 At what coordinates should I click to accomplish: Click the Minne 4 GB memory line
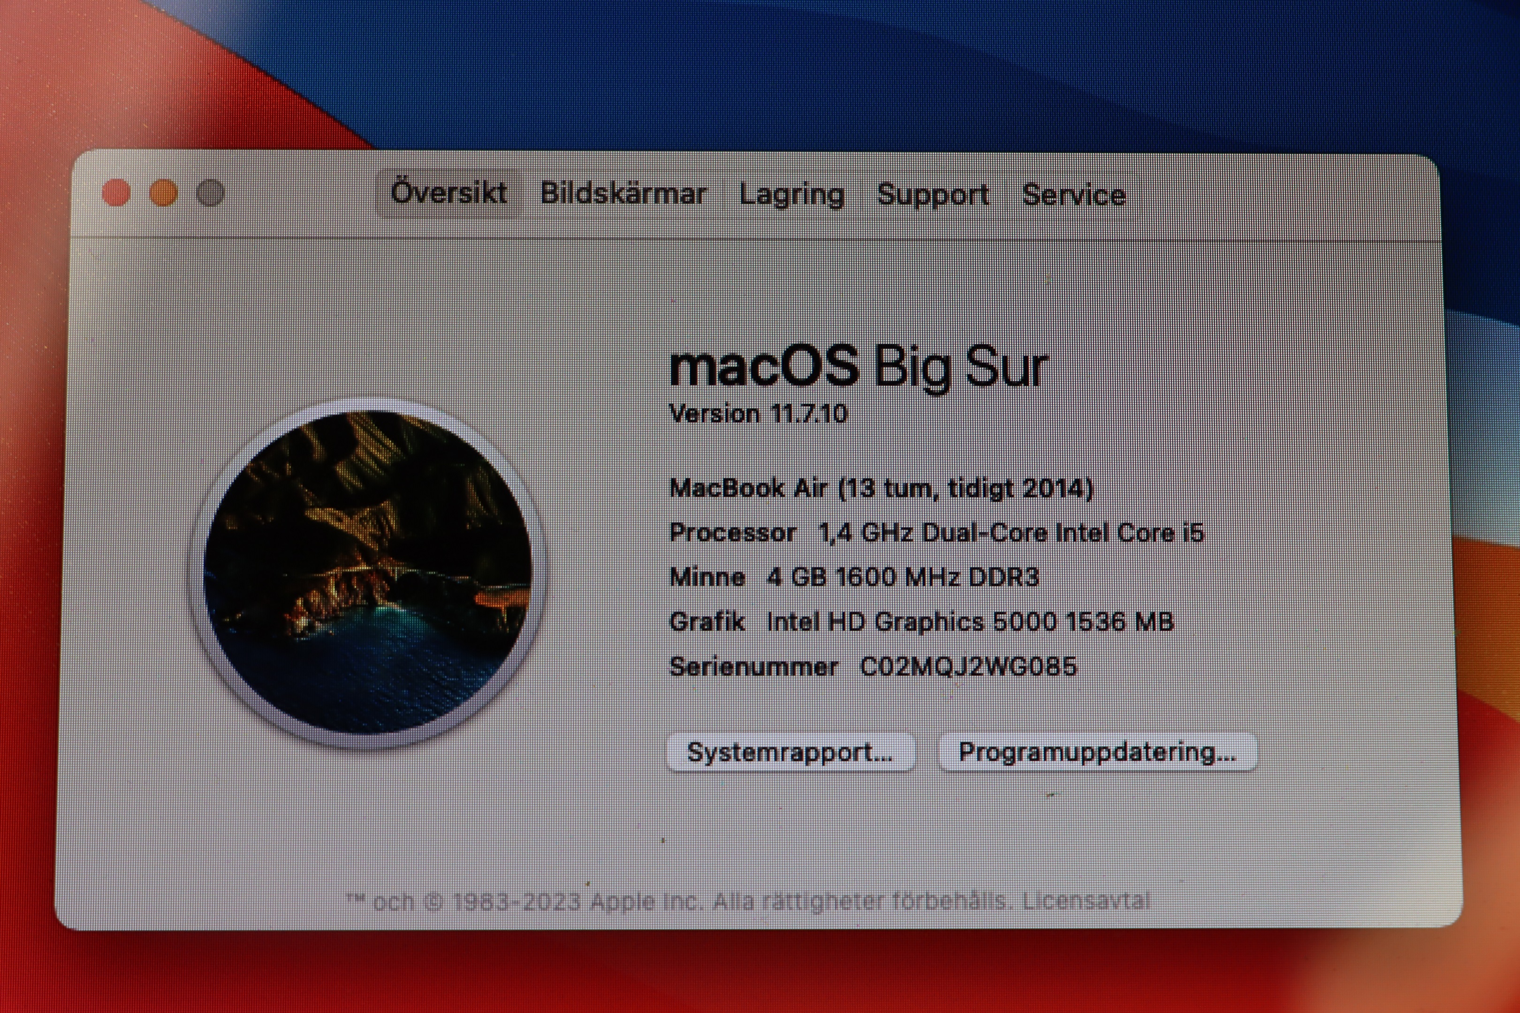click(x=854, y=577)
